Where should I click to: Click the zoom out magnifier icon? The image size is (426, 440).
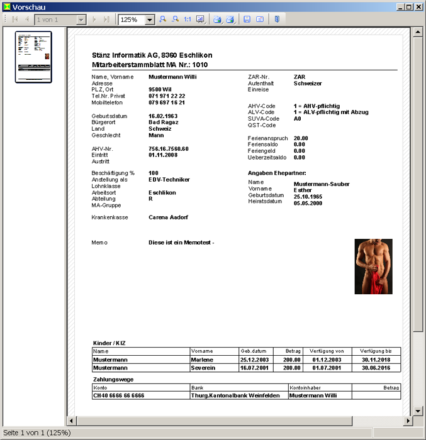click(x=175, y=19)
